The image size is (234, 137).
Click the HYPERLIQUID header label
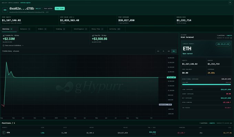[25, 3]
